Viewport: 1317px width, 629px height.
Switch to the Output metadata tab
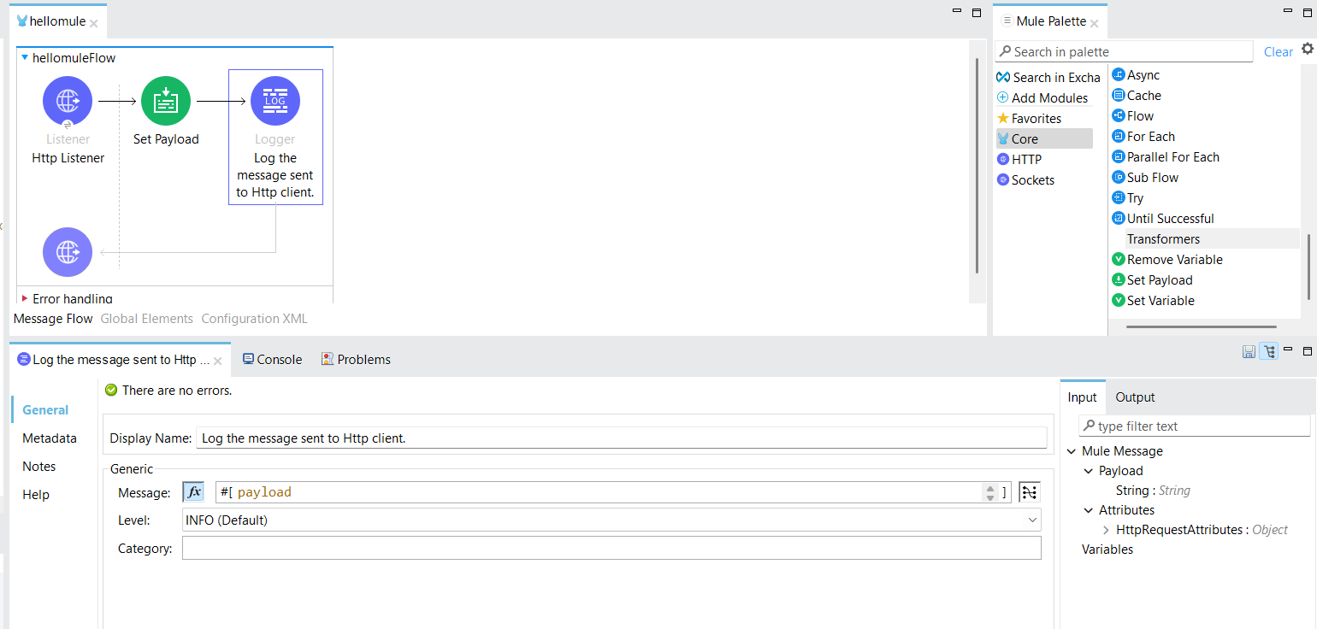tap(1135, 397)
